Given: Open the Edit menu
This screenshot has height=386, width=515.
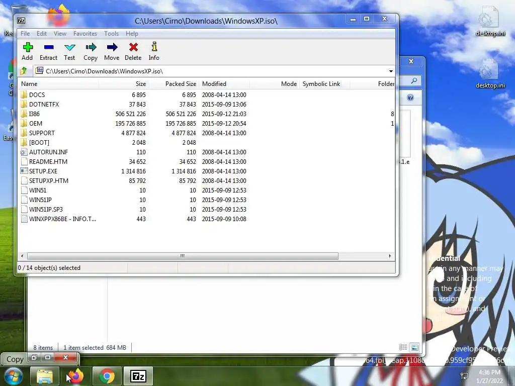Looking at the screenshot, I should pos(41,34).
